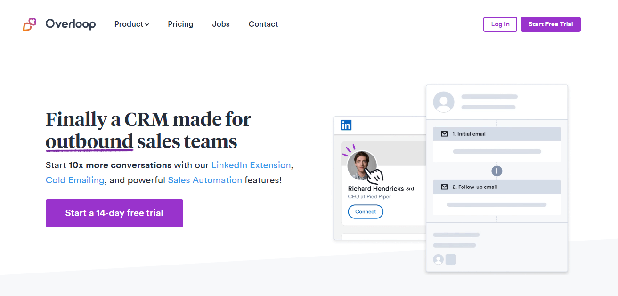Viewport: 618px width, 296px height.
Task: Click the underlined word 'outbound'
Action: [89, 141]
